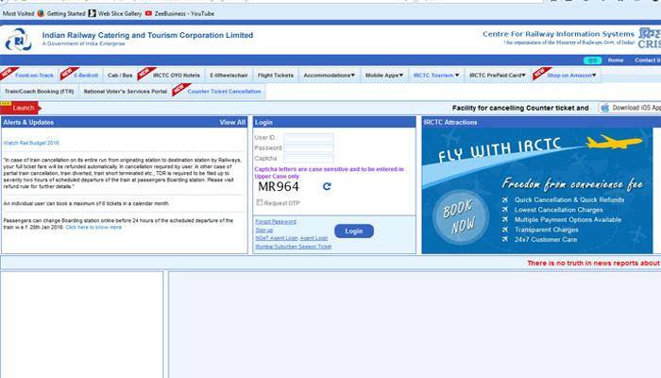Click the MR964 captcha image
661x378 pixels.
click(279, 186)
